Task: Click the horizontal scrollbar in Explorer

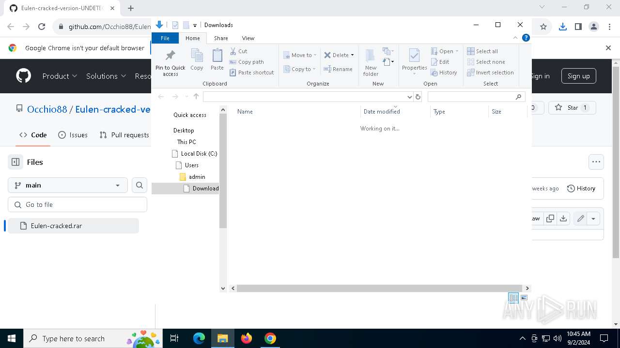Action: coord(379,288)
